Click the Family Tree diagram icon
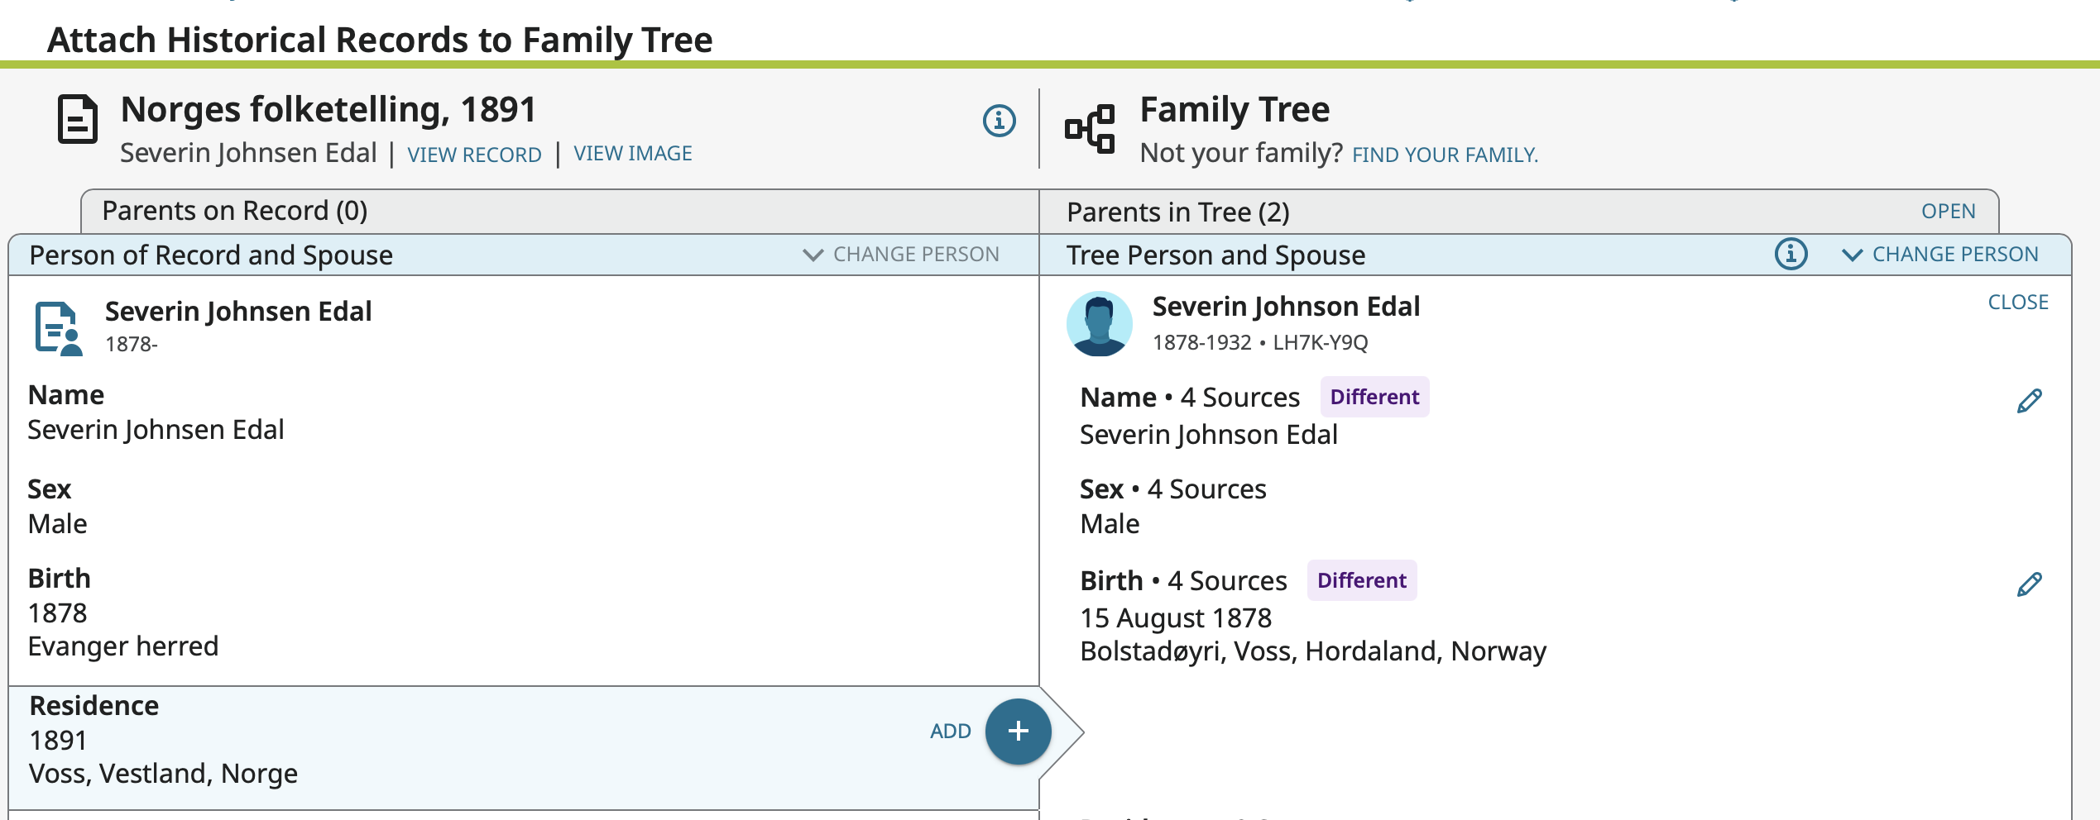Viewport: 2100px width, 820px height. (1090, 129)
